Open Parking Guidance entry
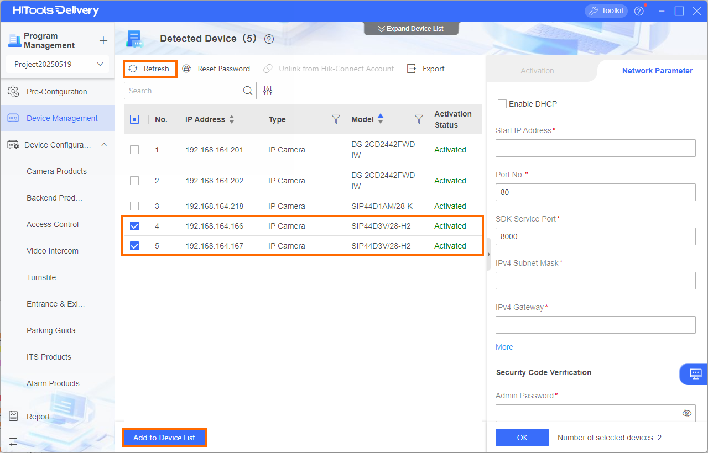The height and width of the screenshot is (453, 708). pyautogui.click(x=54, y=330)
